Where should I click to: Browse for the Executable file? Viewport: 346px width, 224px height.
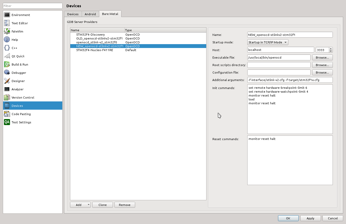[x=322, y=58]
